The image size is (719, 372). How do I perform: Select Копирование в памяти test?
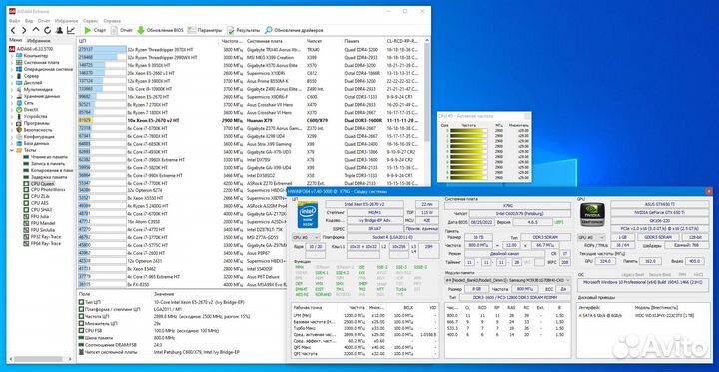click(x=48, y=170)
